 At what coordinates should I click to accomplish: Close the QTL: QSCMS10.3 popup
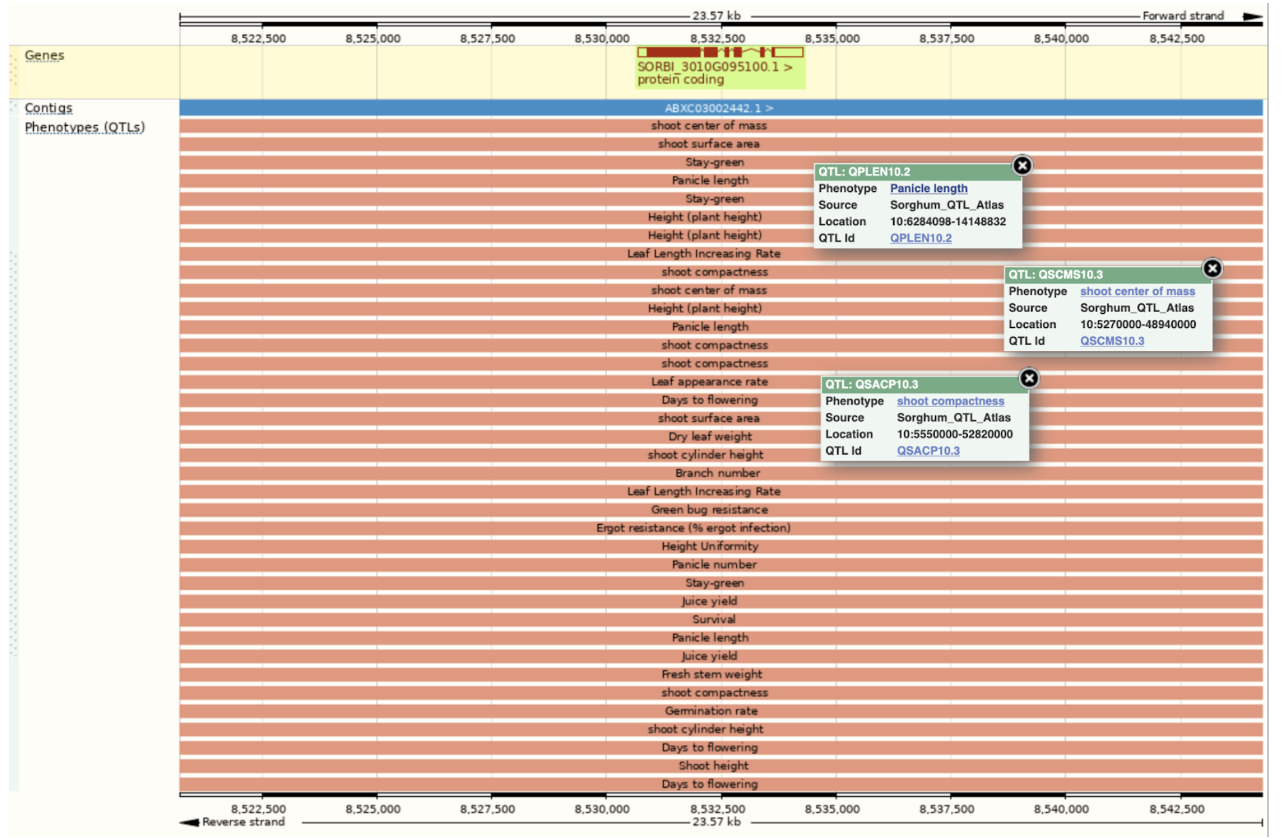pyautogui.click(x=1212, y=268)
